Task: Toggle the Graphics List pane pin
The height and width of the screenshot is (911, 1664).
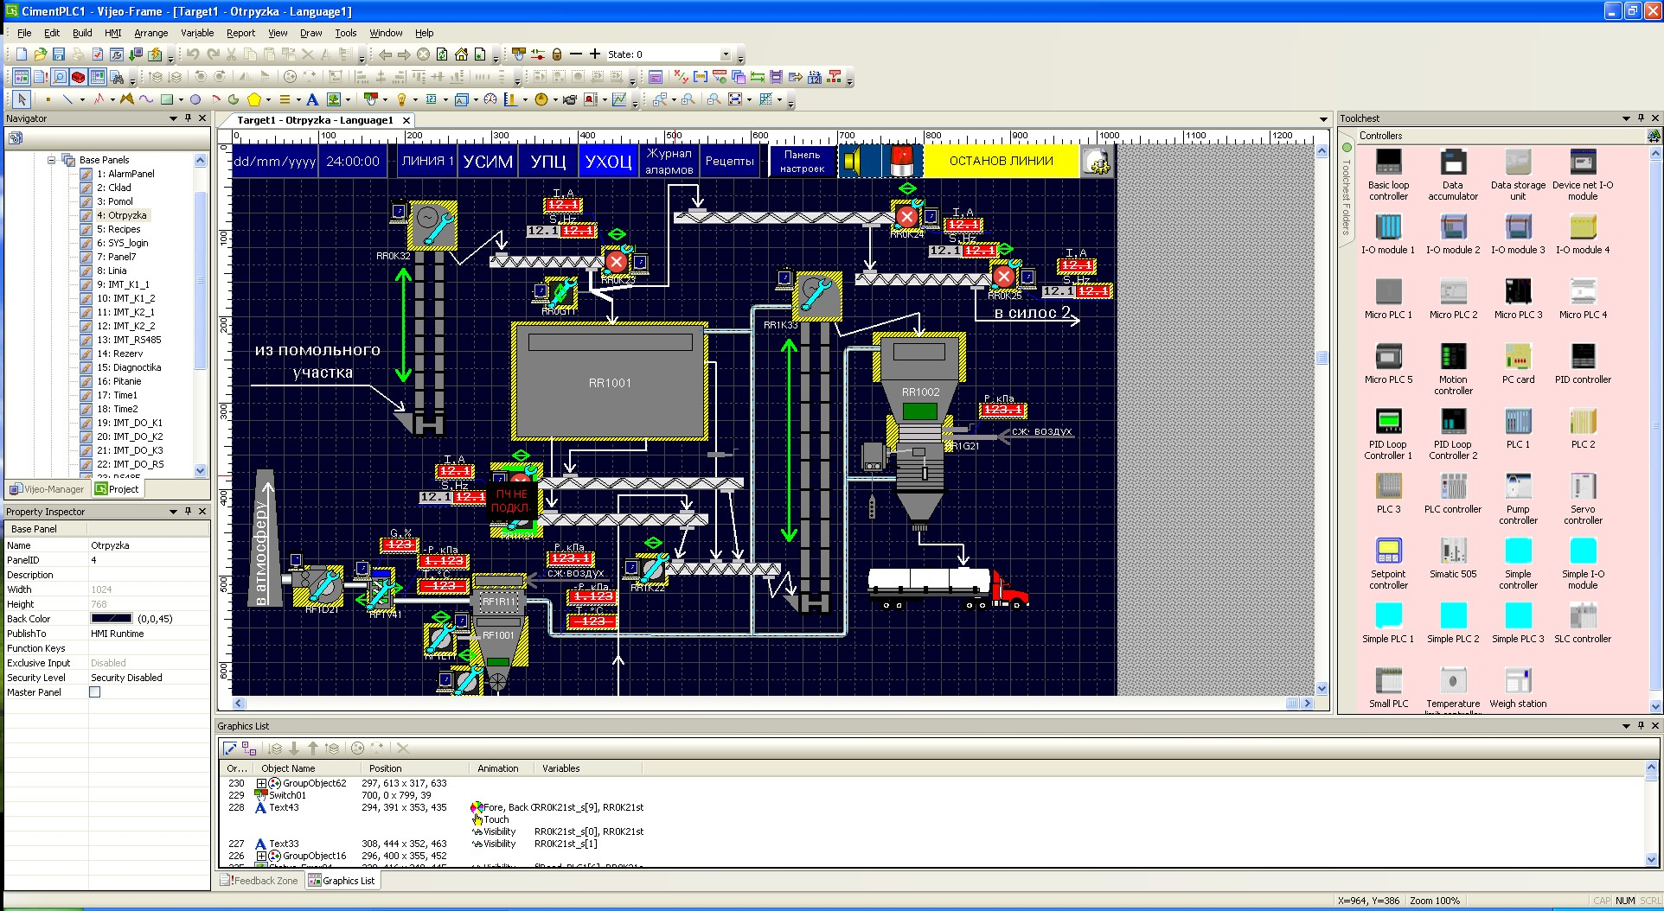Action: point(1641,726)
